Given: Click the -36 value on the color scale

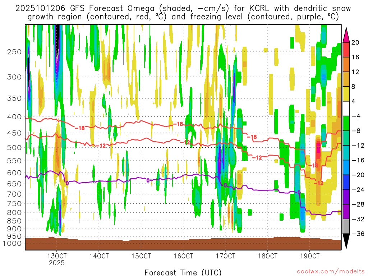Looking at the screenshot, I should pyautogui.click(x=358, y=234).
